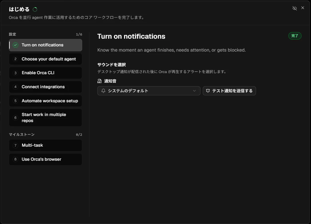Image resolution: width=311 pixels, height=224 pixels.
Task: Open the Use Orca's browser milestone
Action: pos(46,159)
